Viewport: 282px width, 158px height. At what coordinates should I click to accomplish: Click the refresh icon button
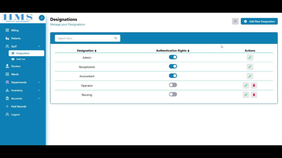coord(235,21)
